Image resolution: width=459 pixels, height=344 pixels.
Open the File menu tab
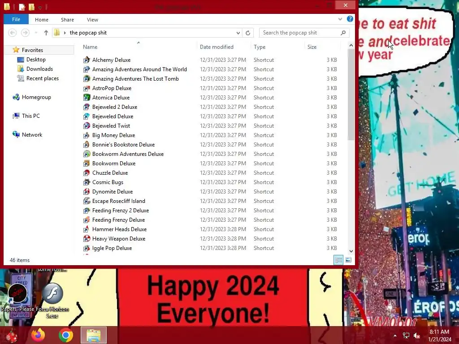(x=16, y=19)
